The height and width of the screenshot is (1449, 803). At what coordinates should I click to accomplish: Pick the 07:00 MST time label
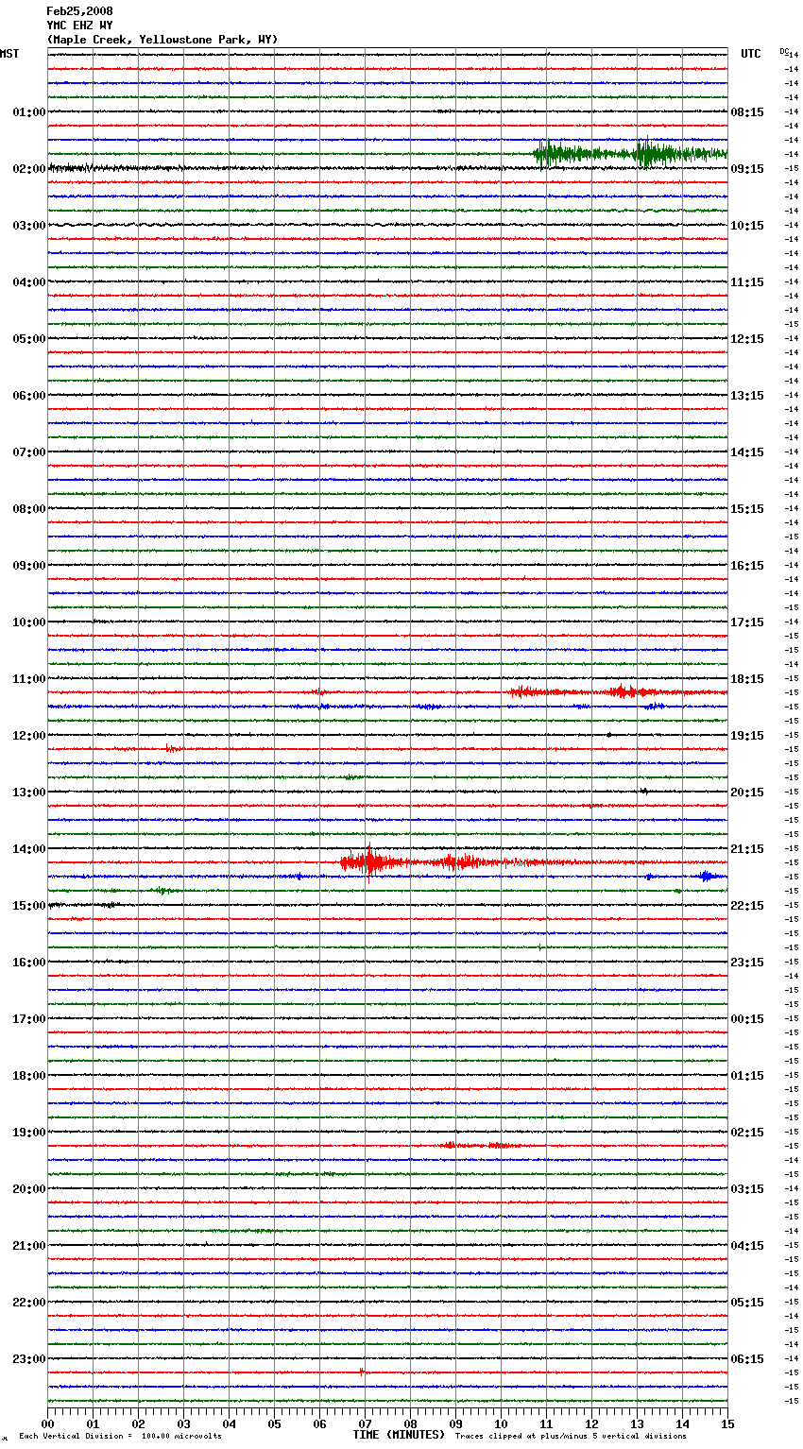click(x=29, y=452)
